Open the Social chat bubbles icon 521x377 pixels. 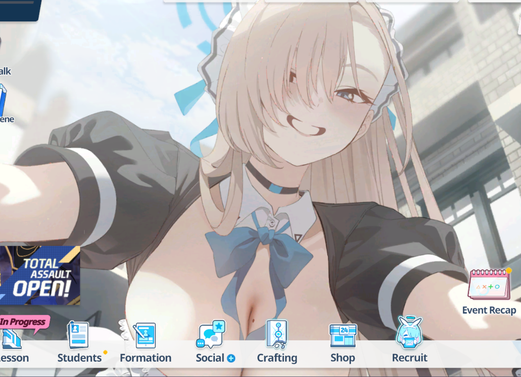pos(211,334)
